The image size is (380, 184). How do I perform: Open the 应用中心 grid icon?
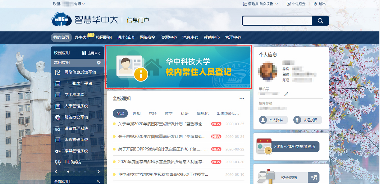coord(84,53)
